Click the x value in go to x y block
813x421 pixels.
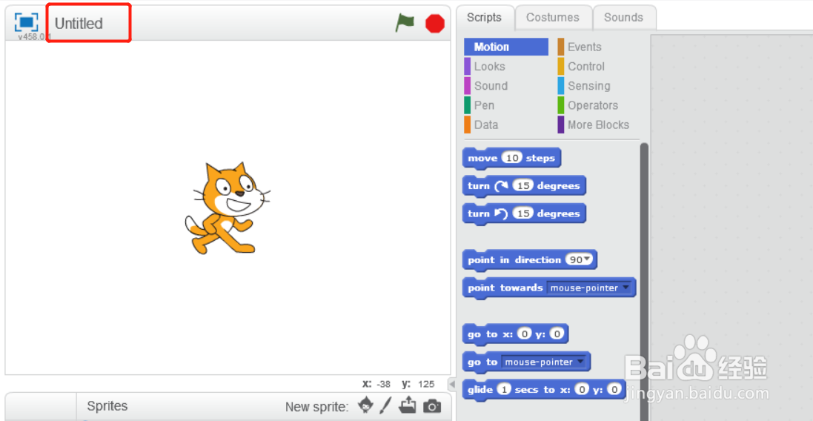tap(525, 334)
